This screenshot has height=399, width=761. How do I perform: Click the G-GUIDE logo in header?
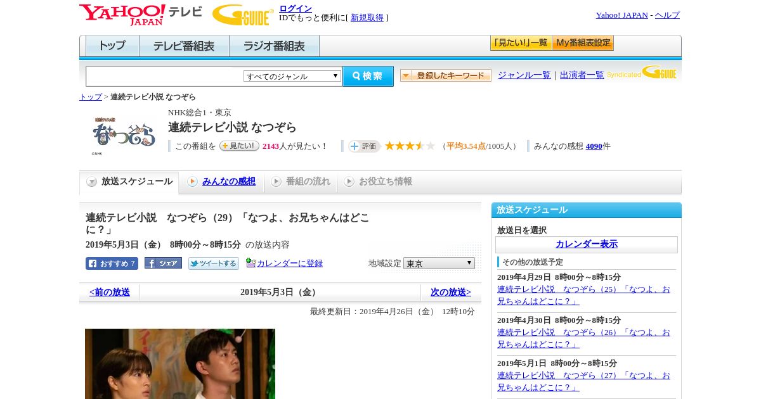point(242,15)
